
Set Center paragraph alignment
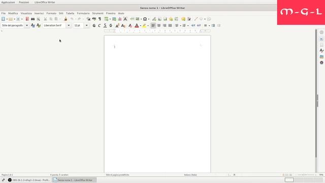point(159,25)
